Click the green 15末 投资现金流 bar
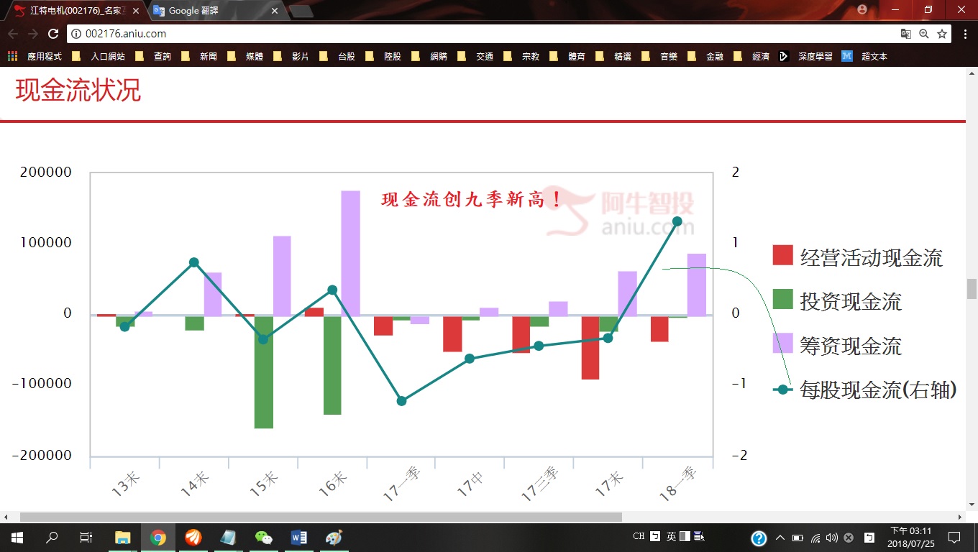Image resolution: width=978 pixels, height=552 pixels. click(x=264, y=372)
